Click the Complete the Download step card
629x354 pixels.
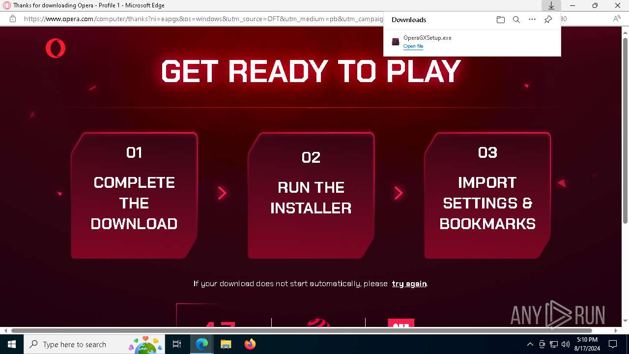[x=134, y=195]
